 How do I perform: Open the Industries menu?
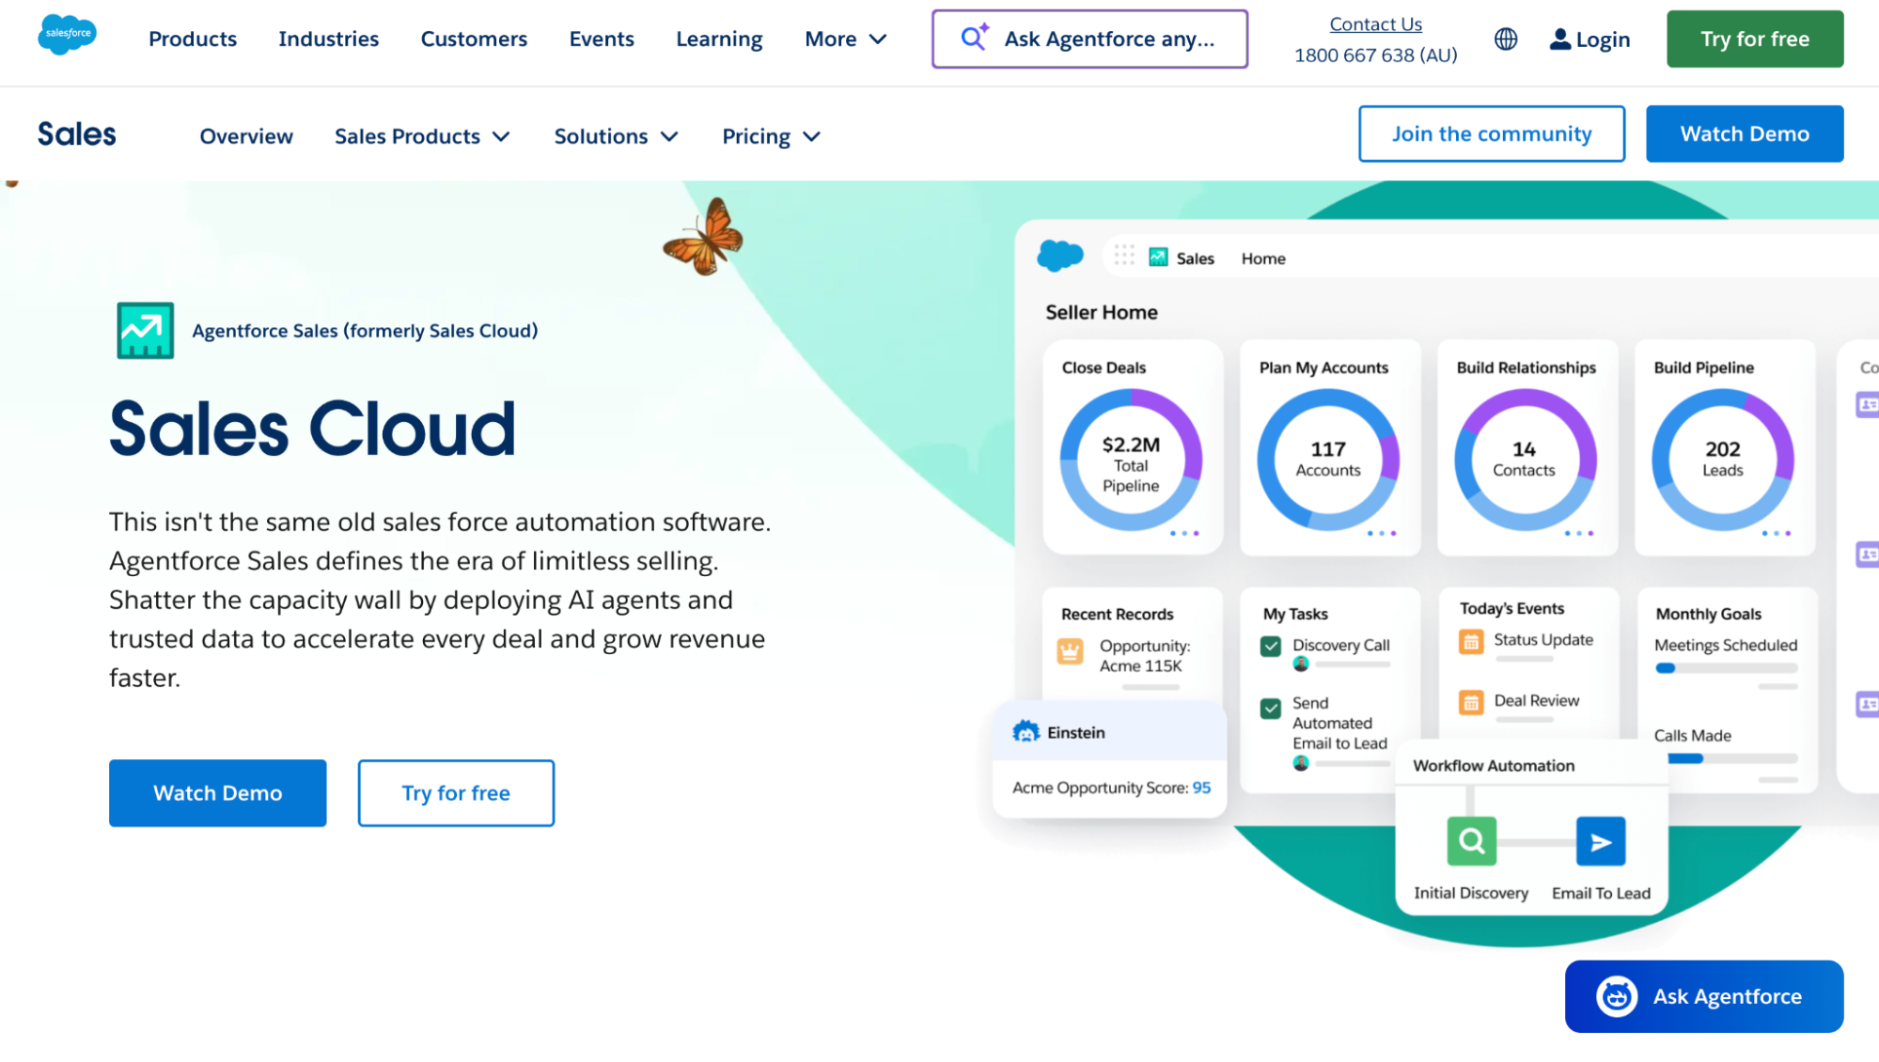tap(328, 39)
